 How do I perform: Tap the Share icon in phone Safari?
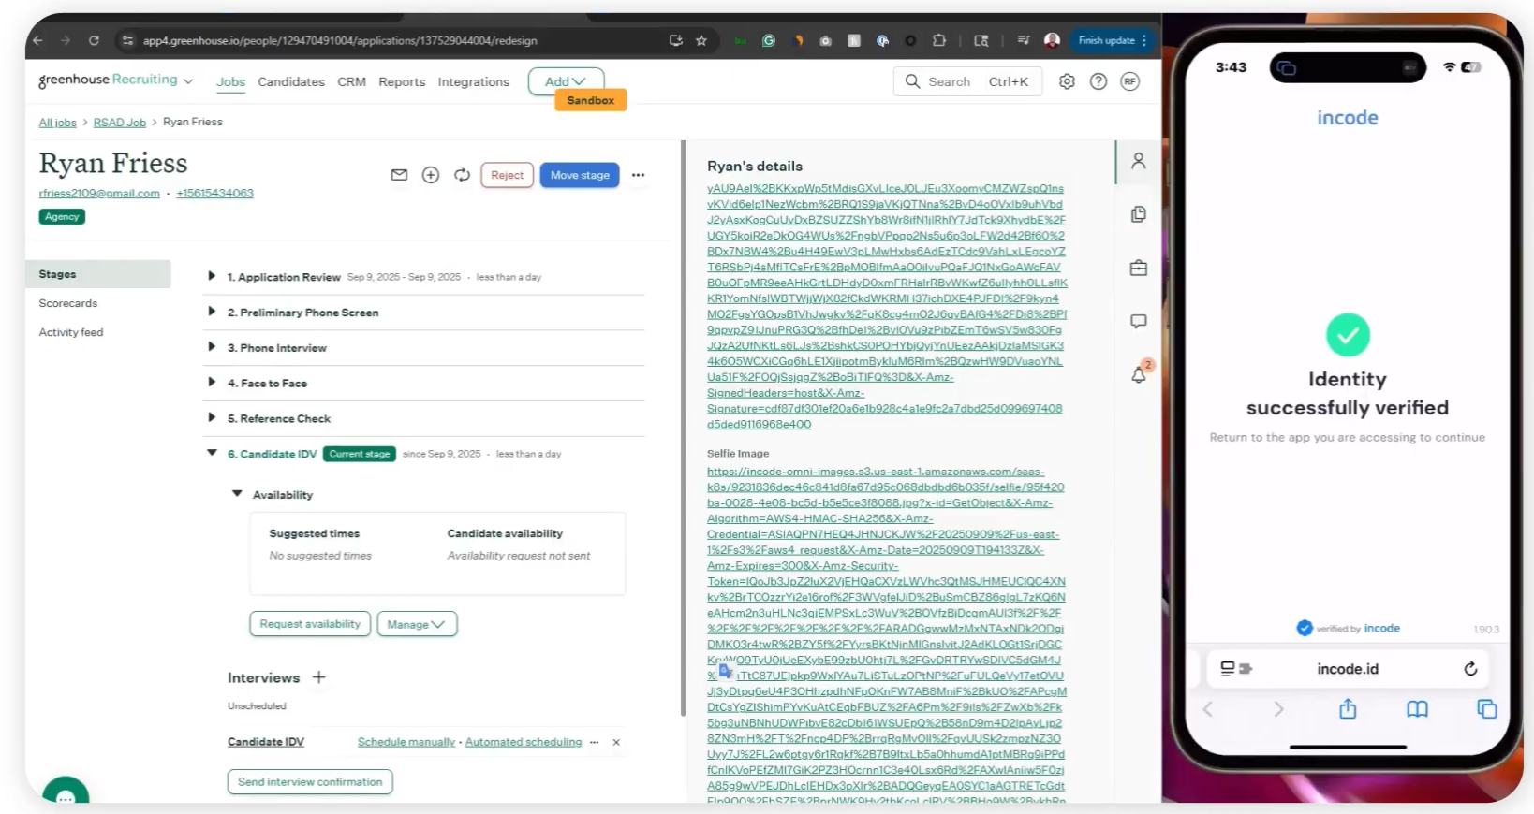(1348, 708)
